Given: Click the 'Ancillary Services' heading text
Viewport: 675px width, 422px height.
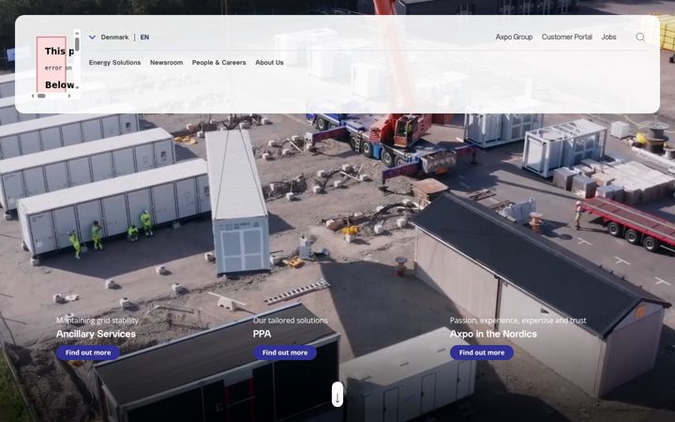Looking at the screenshot, I should pos(96,334).
